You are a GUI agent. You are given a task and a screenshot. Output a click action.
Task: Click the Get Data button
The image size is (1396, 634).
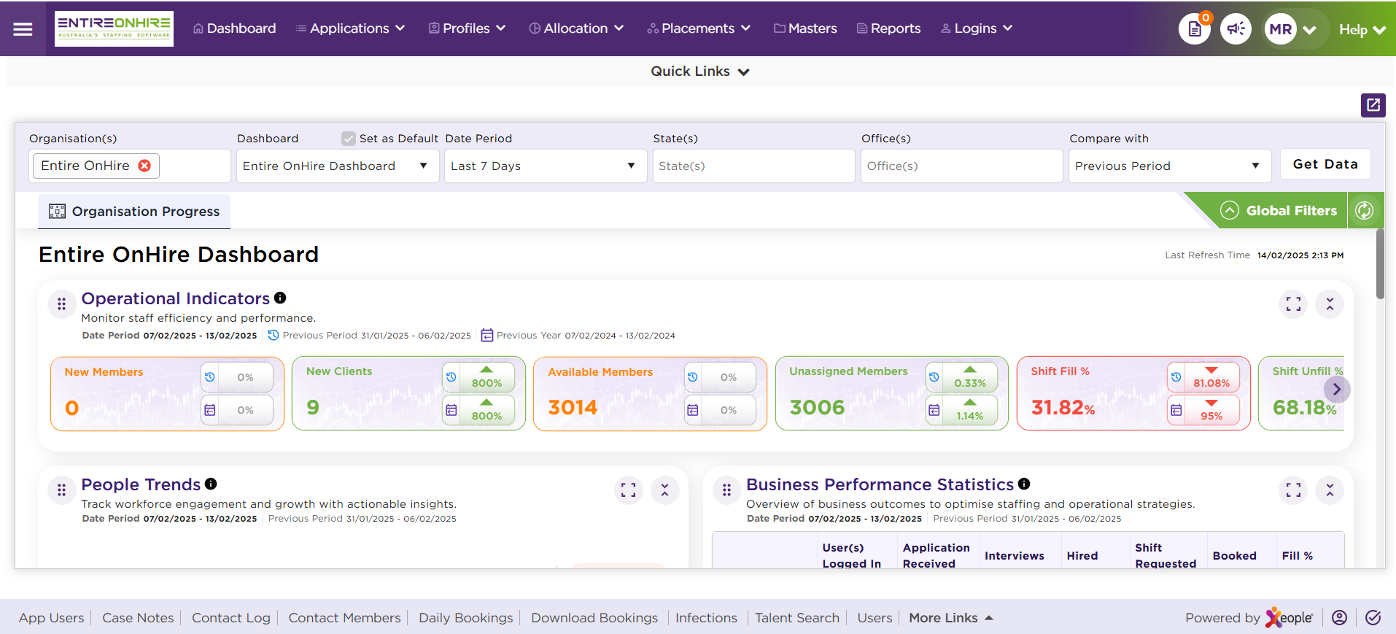tap(1325, 165)
